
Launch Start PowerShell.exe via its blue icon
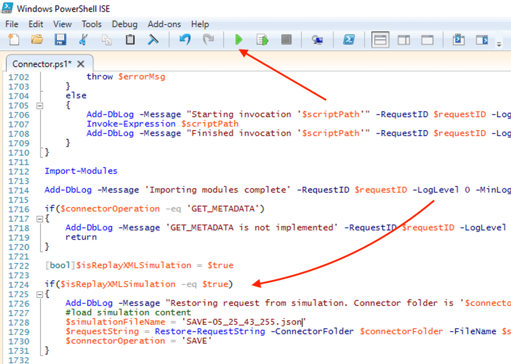tap(350, 39)
